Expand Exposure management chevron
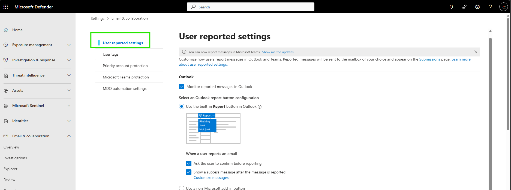Viewport: 511px width, 190px height. [69, 45]
